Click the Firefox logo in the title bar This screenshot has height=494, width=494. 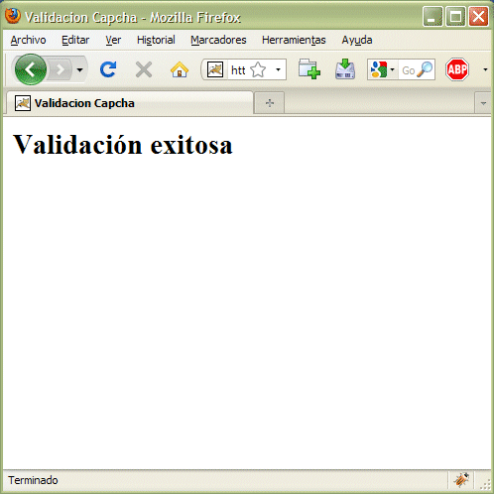click(13, 16)
